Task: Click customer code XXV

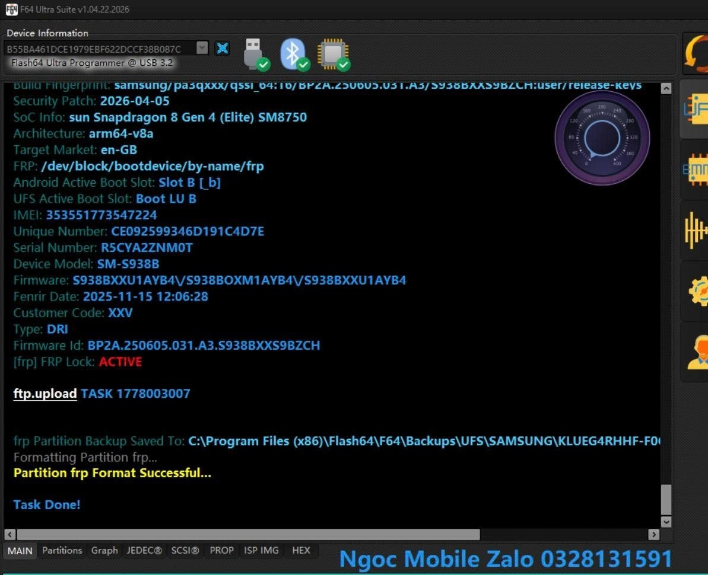Action: [x=120, y=312]
